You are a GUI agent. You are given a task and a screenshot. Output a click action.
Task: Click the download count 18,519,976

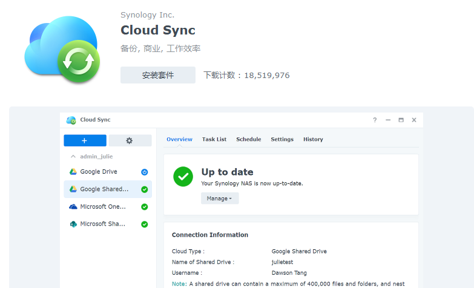[x=267, y=75]
